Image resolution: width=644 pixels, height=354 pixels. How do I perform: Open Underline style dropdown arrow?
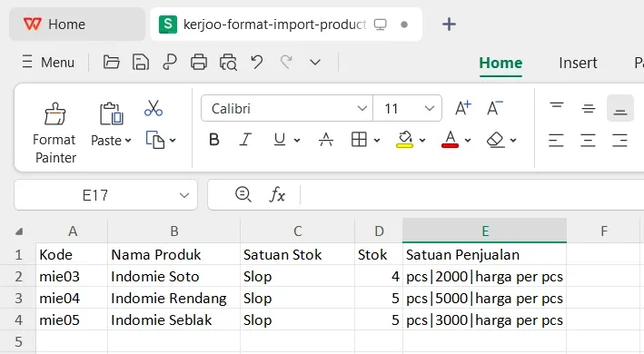[x=297, y=141]
